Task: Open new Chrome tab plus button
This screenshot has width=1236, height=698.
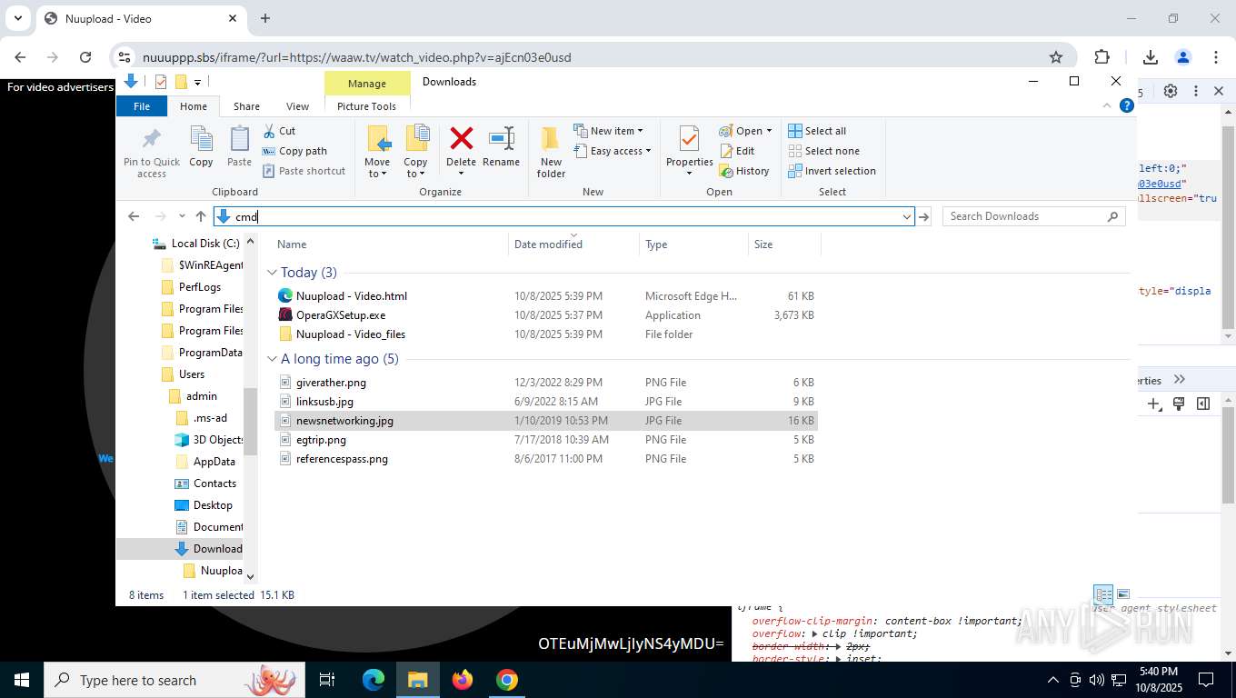Action: 265,18
